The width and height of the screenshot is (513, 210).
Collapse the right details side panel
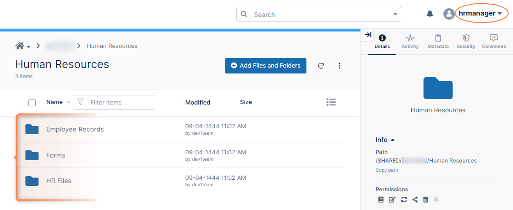coord(368,35)
